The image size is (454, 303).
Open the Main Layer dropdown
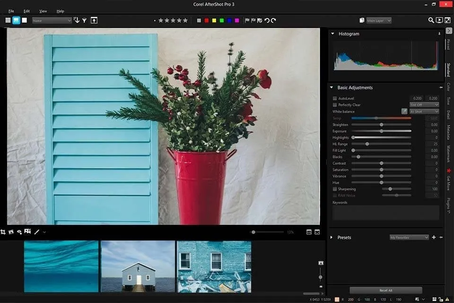[379, 20]
